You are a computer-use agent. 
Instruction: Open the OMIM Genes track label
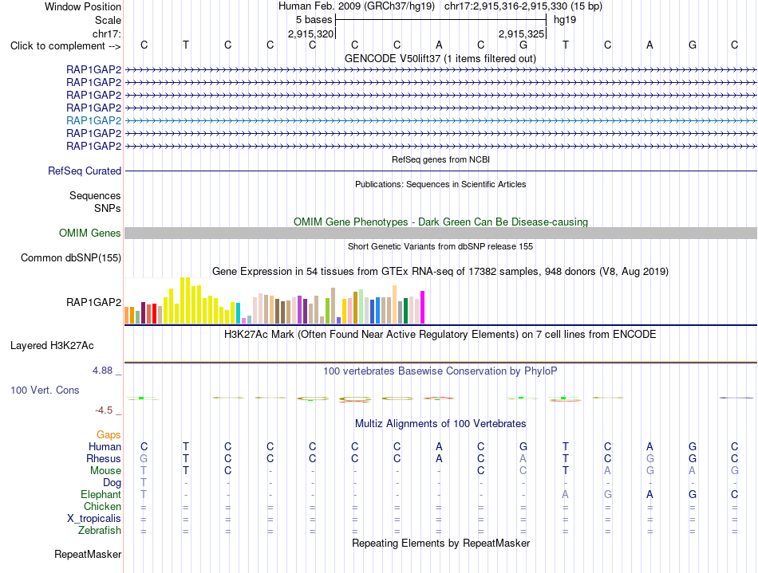point(90,234)
